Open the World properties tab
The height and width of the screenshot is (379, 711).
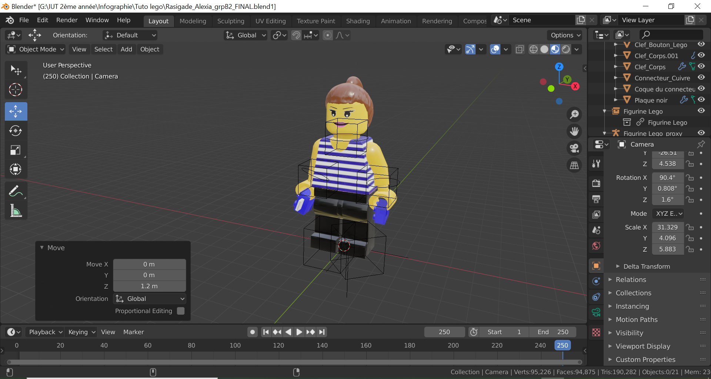point(596,246)
